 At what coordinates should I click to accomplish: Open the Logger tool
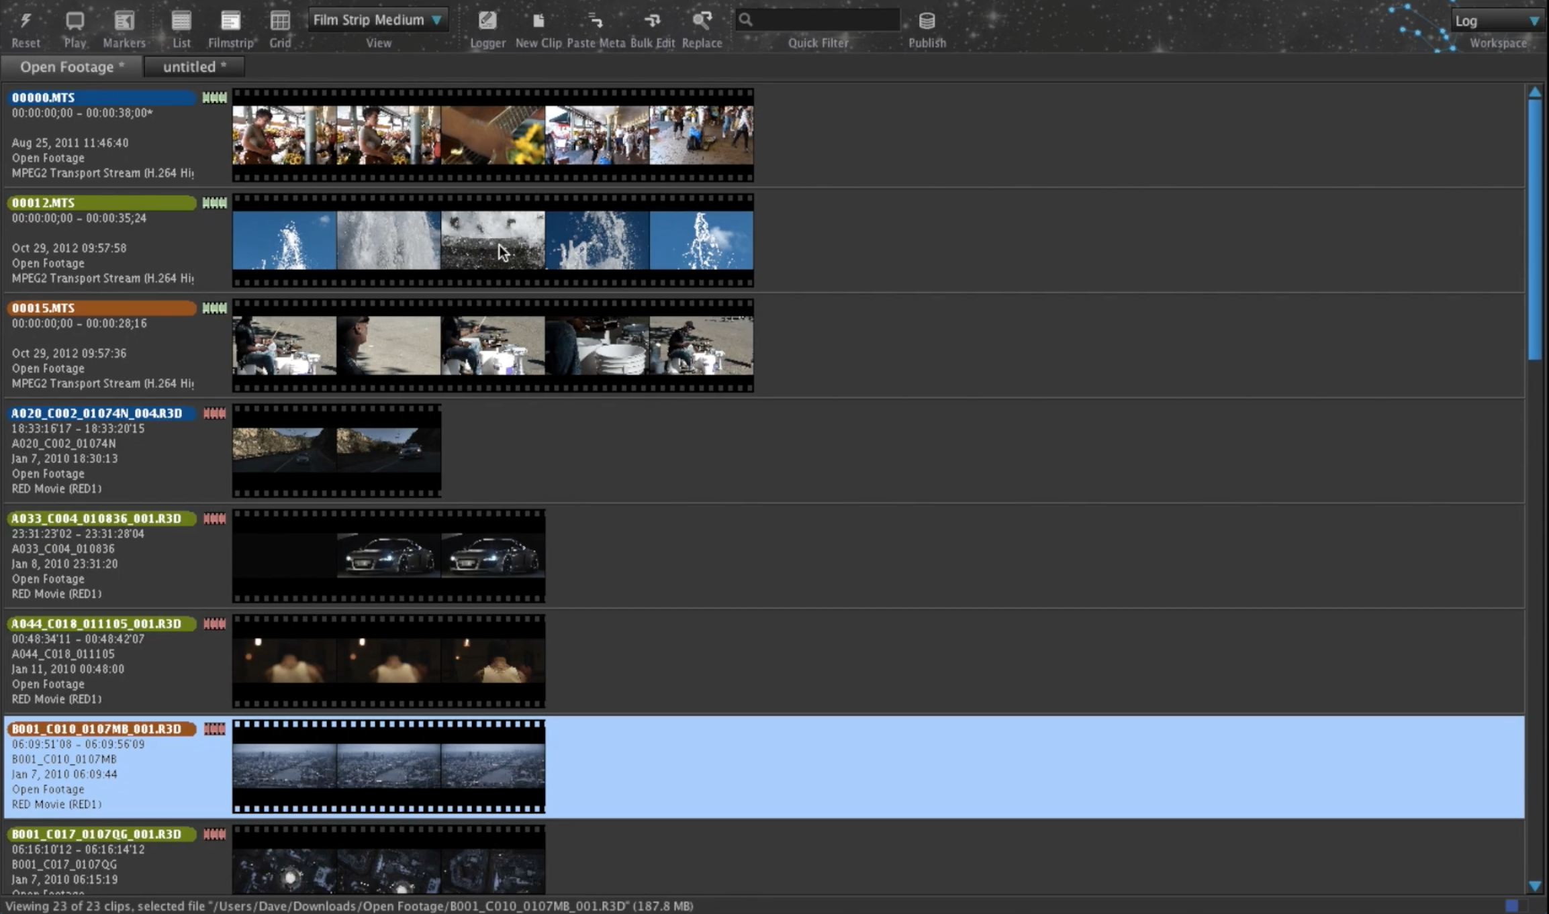pos(487,21)
